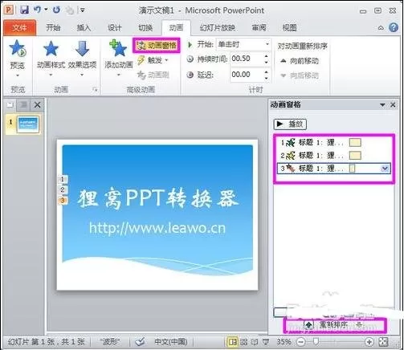Switch to Reading view icon
404x350 pixels.
click(x=255, y=342)
